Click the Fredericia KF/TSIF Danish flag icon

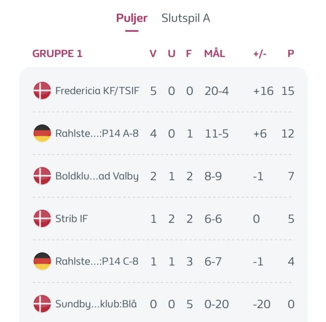click(42, 91)
